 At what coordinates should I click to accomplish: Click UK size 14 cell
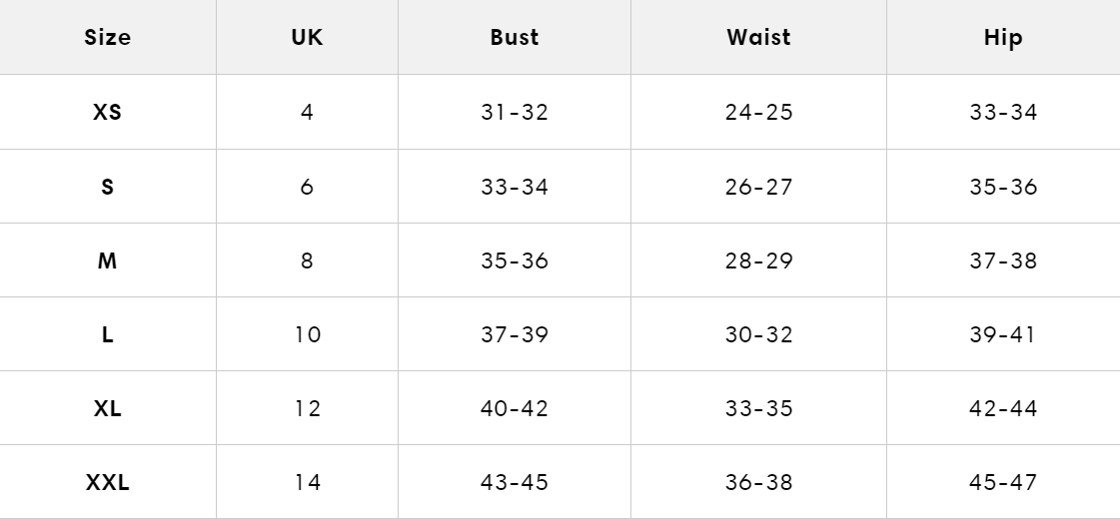tap(307, 482)
